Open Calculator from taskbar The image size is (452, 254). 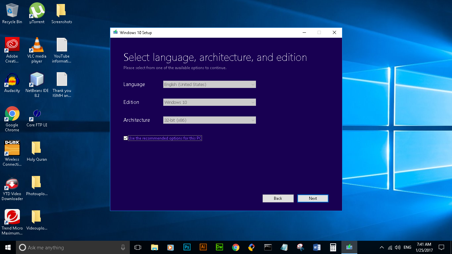333,247
